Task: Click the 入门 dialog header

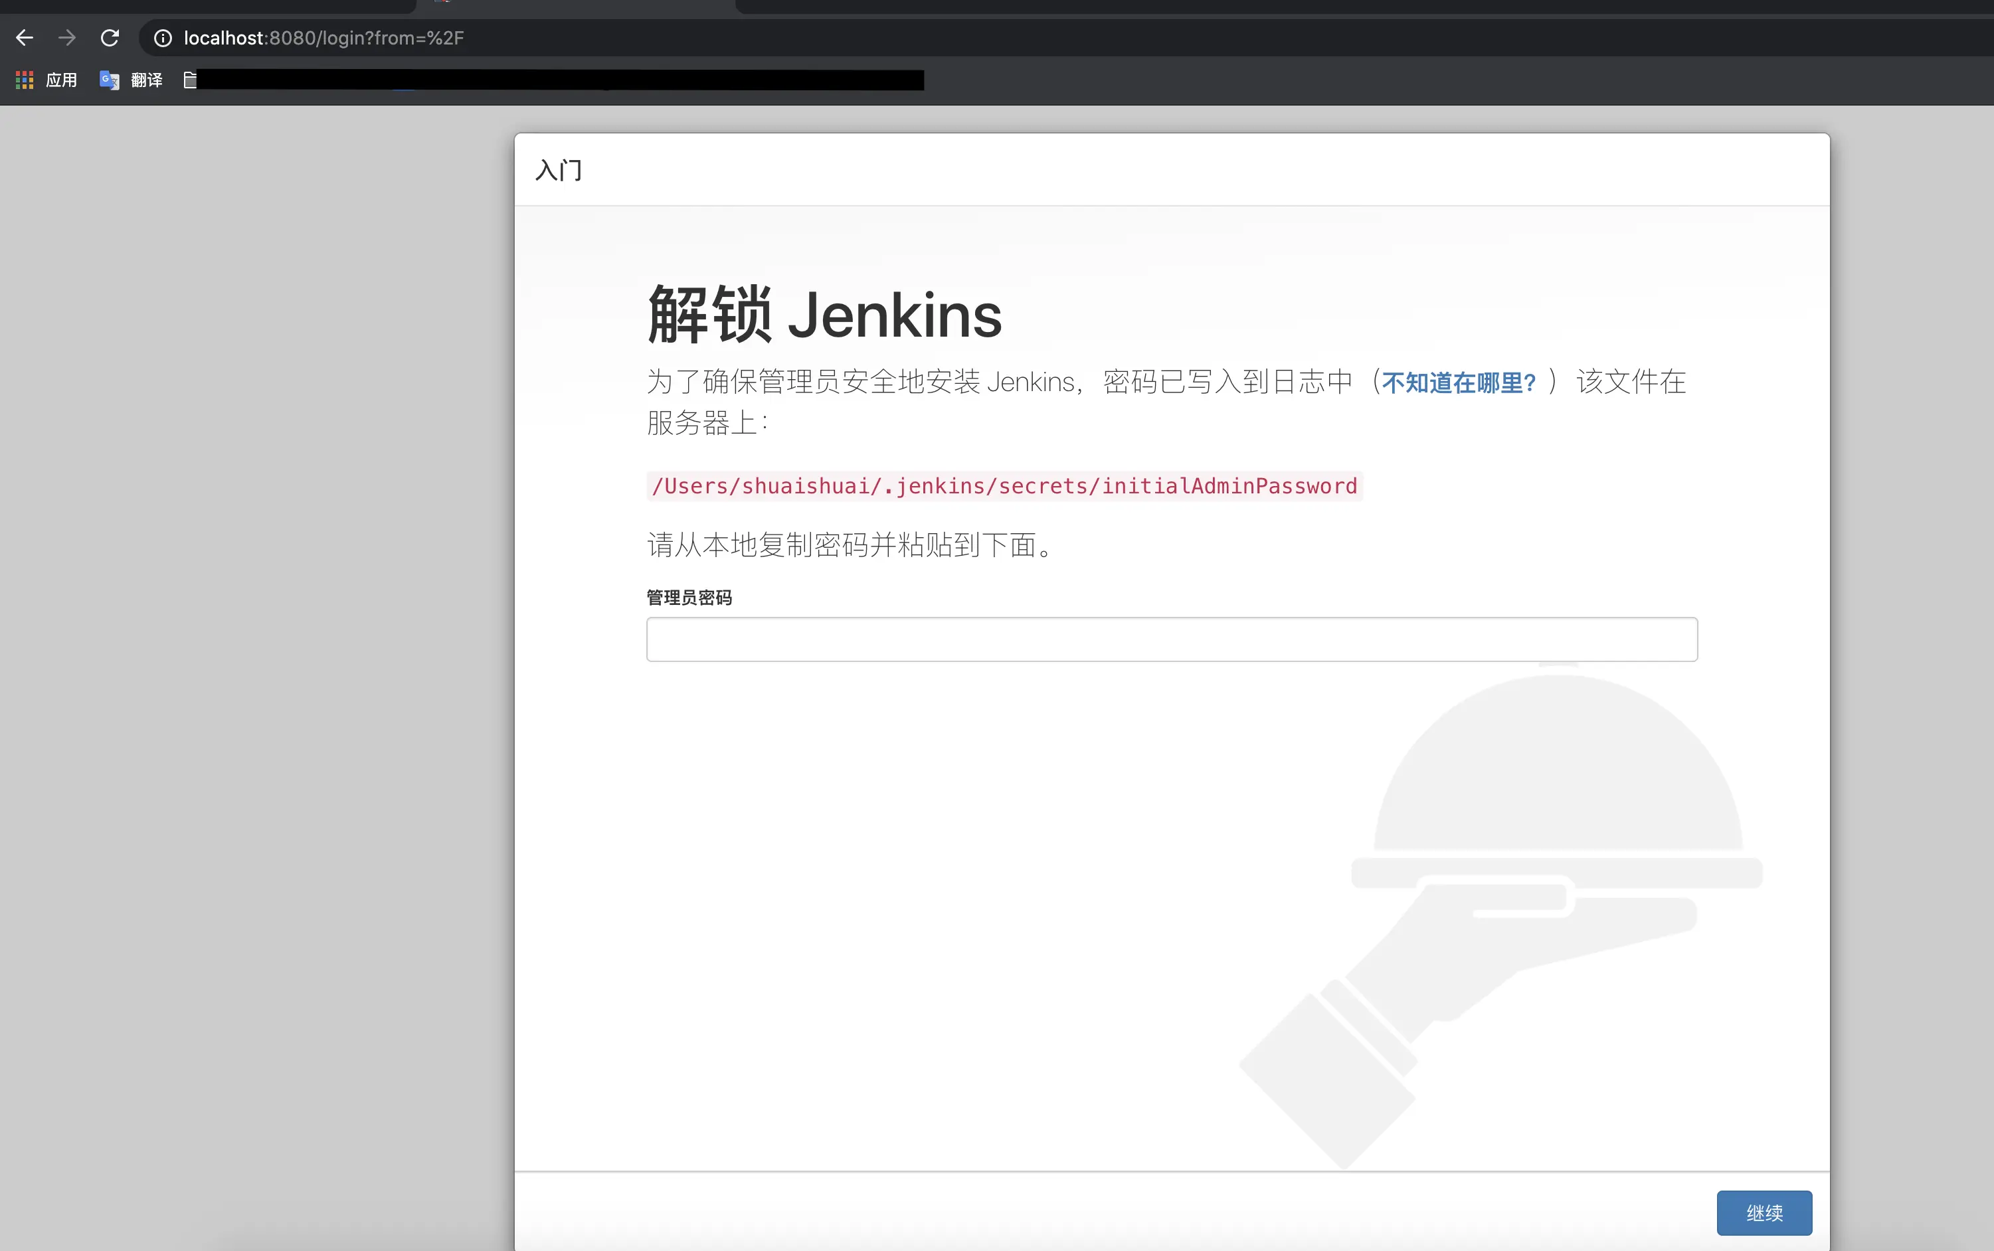Action: pyautogui.click(x=559, y=171)
